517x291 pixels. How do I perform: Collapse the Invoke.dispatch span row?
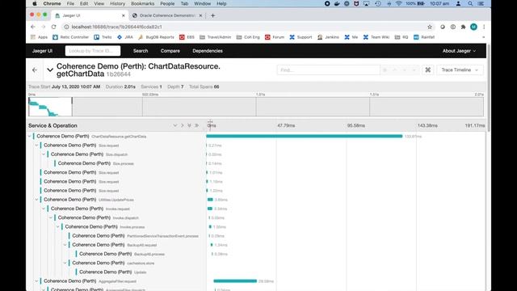tap(51, 217)
